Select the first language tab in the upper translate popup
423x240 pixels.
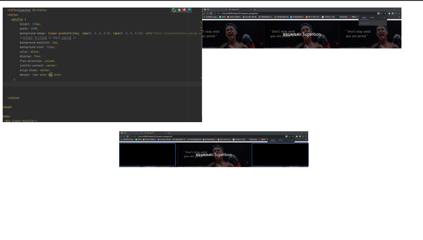point(364,18)
